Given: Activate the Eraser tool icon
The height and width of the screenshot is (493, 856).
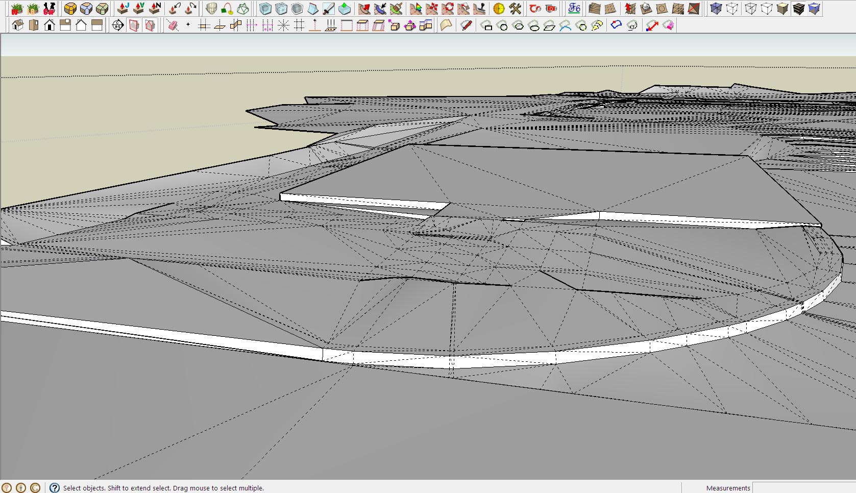Looking at the screenshot, I should pyautogui.click(x=173, y=25).
